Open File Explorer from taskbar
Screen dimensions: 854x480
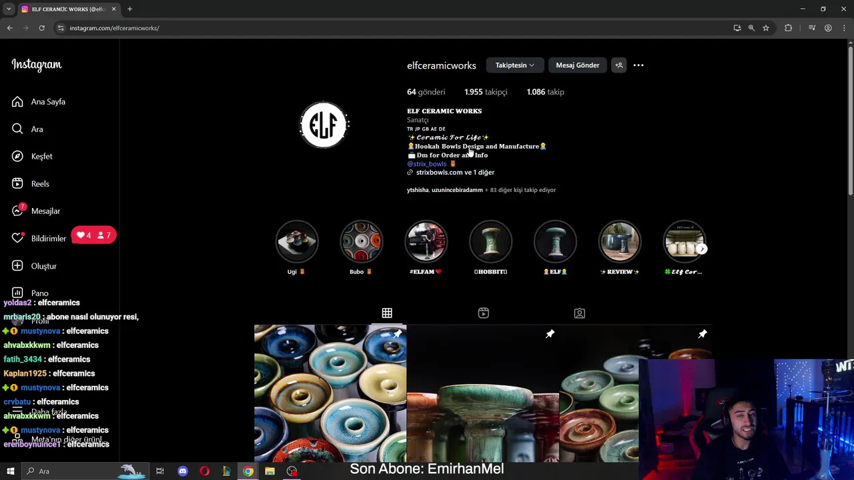click(270, 471)
